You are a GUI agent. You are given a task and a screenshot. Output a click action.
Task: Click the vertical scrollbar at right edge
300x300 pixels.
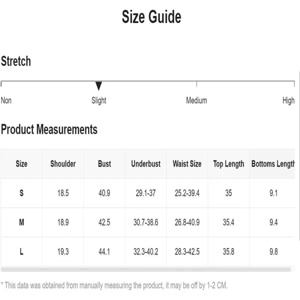pos(299,156)
